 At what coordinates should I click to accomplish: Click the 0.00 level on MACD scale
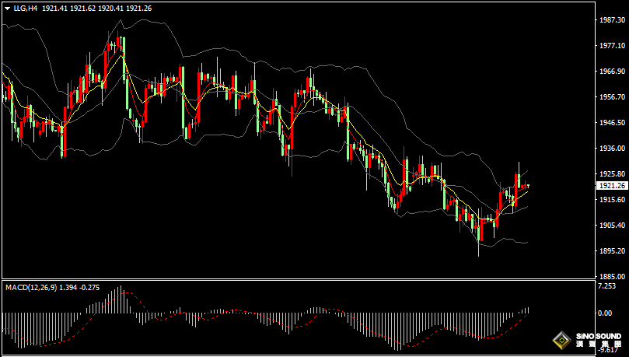pyautogui.click(x=605, y=313)
